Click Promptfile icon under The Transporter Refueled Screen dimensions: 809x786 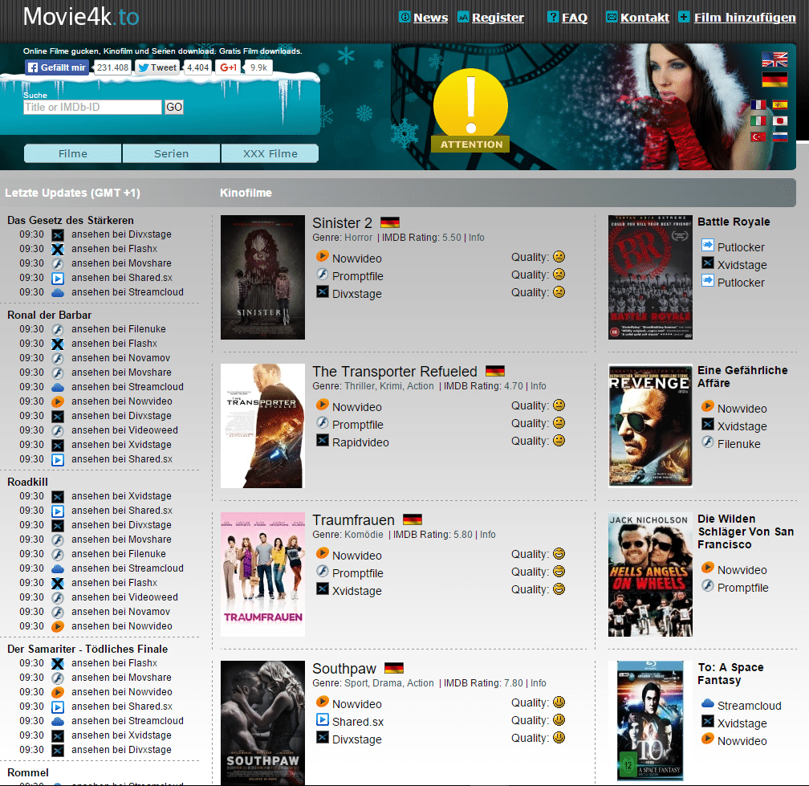(x=323, y=422)
